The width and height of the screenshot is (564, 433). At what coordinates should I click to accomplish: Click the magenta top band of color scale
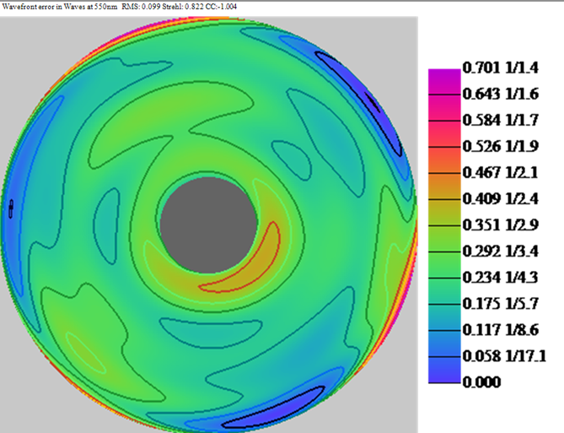pyautogui.click(x=444, y=82)
